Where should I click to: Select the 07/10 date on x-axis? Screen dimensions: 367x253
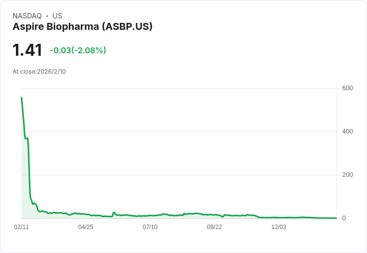[x=150, y=227]
